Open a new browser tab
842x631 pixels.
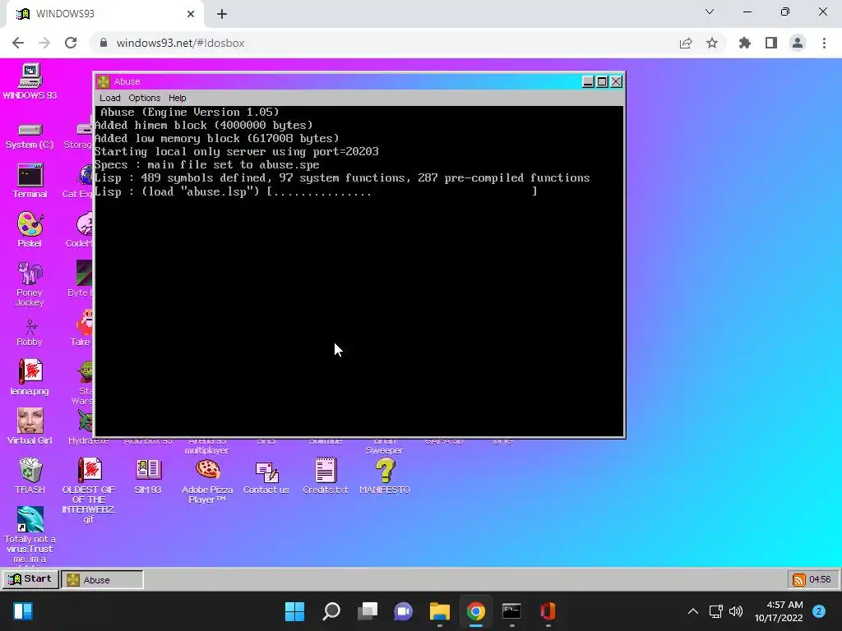[x=222, y=14]
